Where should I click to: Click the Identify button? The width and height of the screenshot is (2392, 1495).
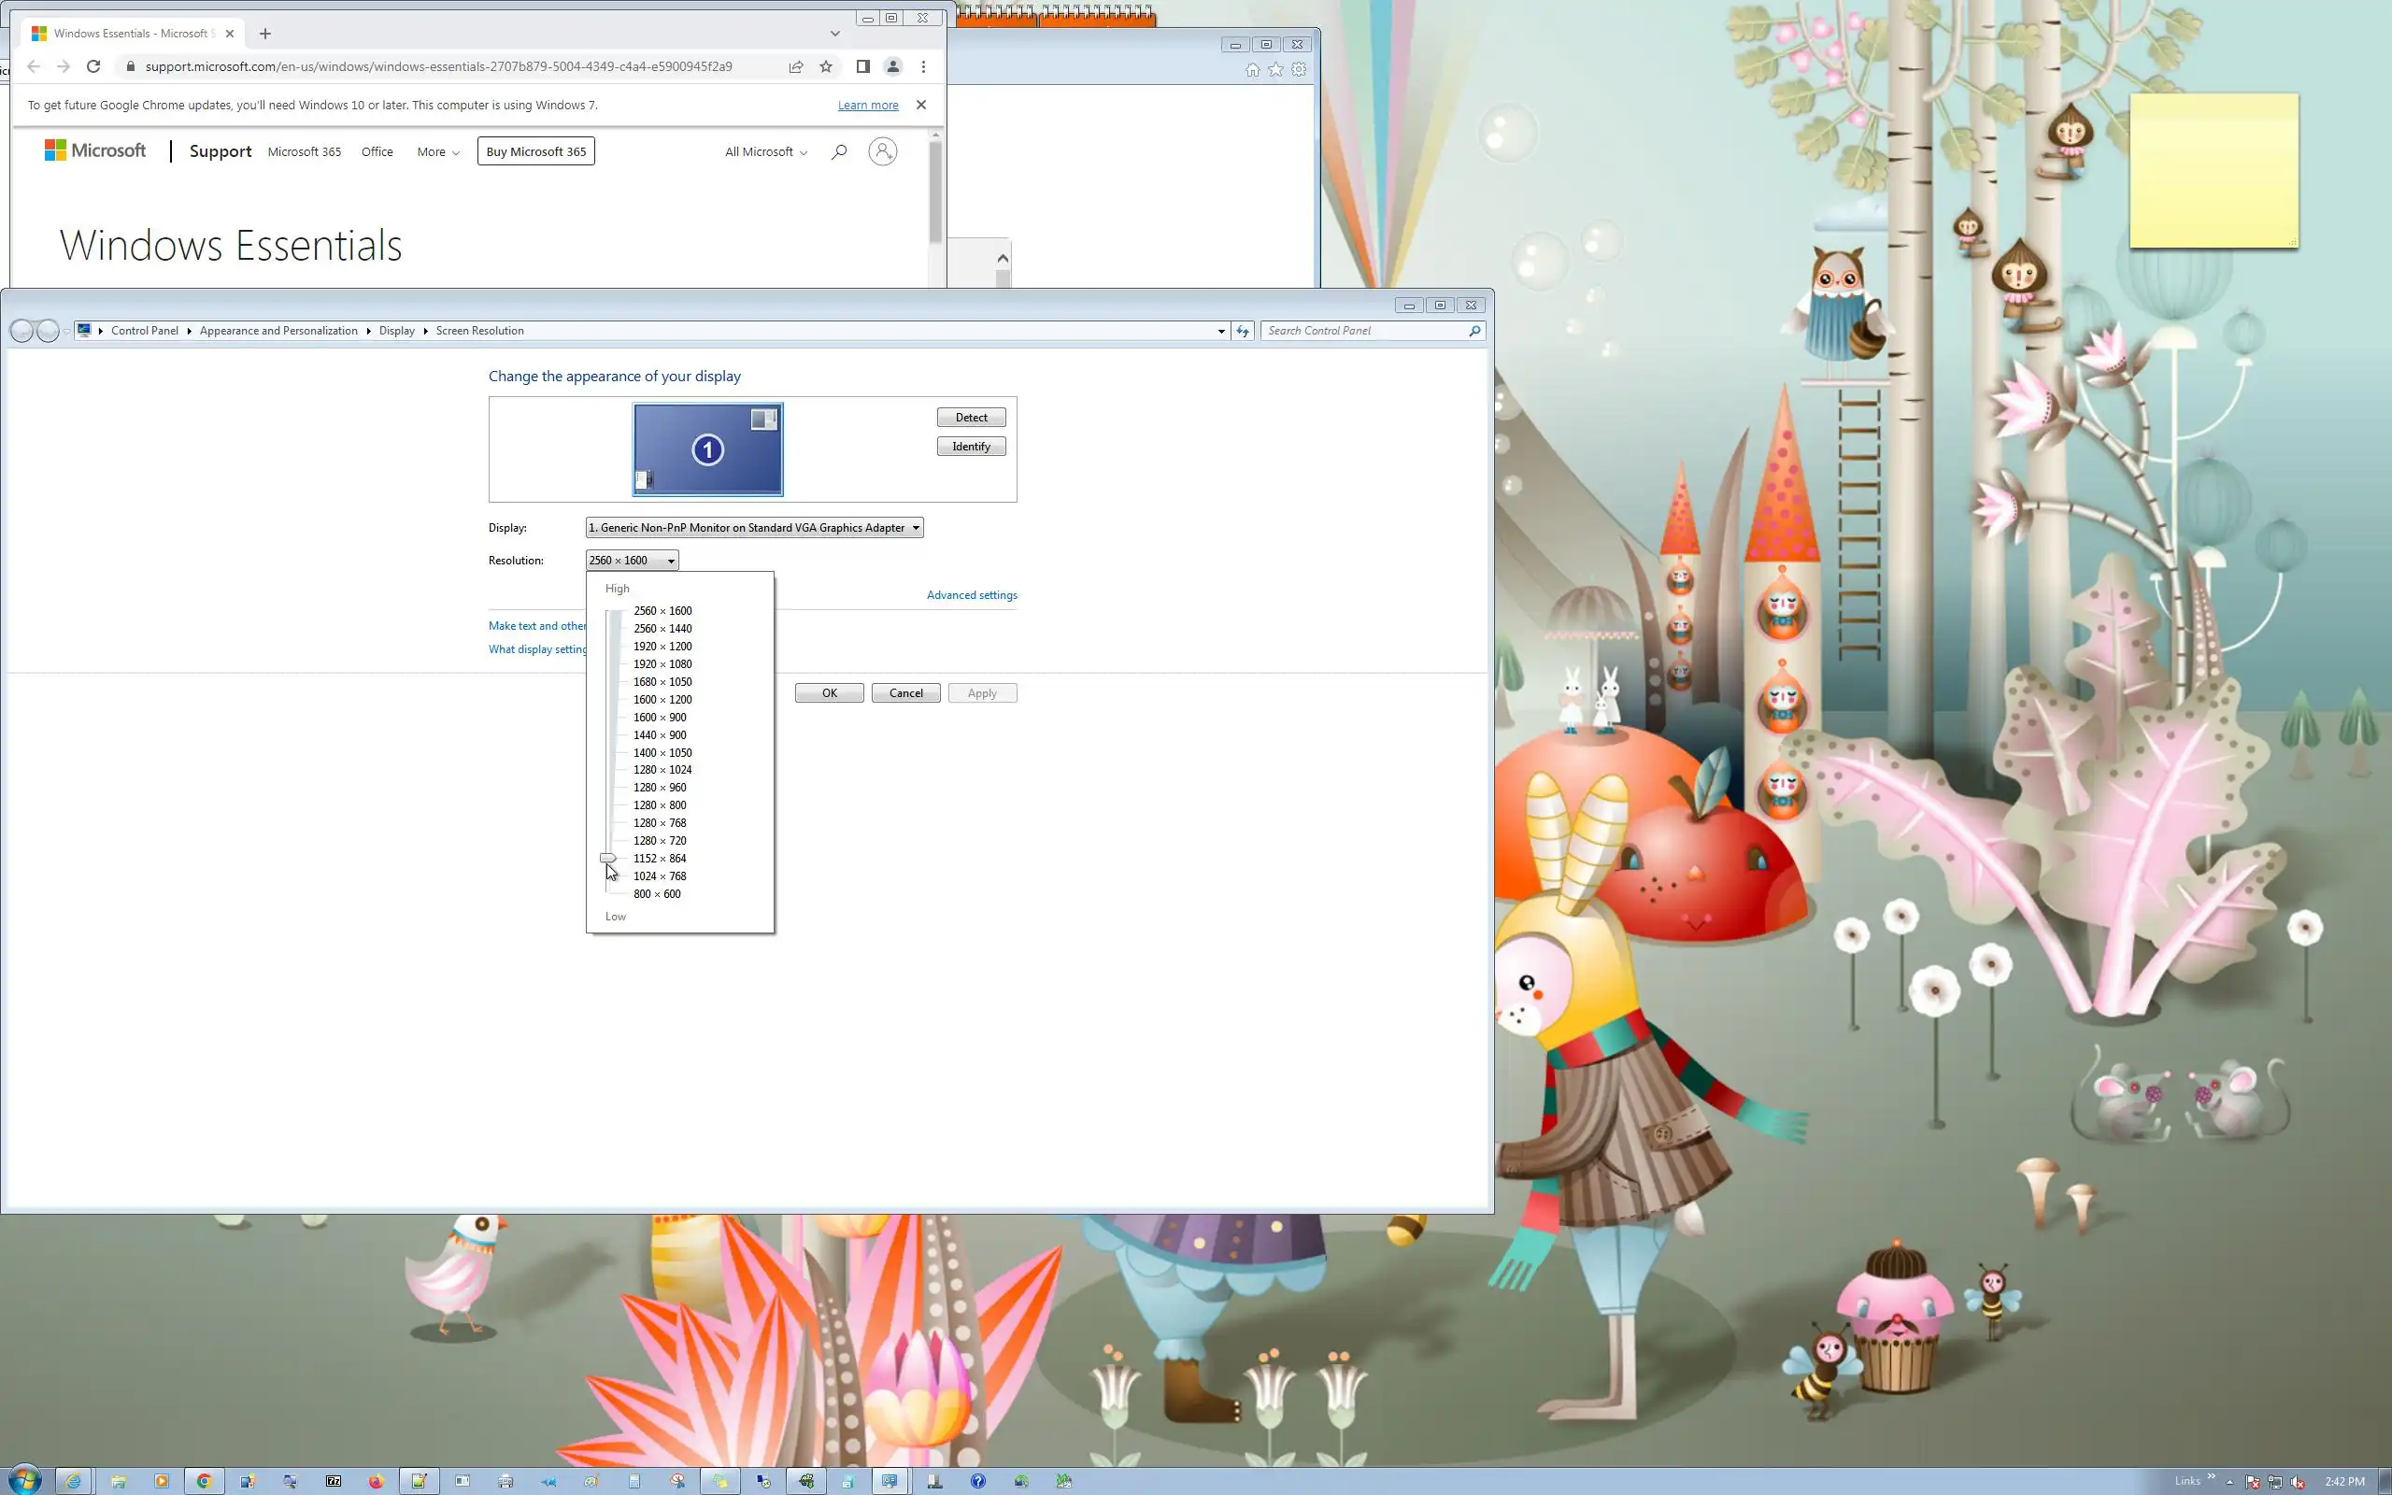click(971, 447)
